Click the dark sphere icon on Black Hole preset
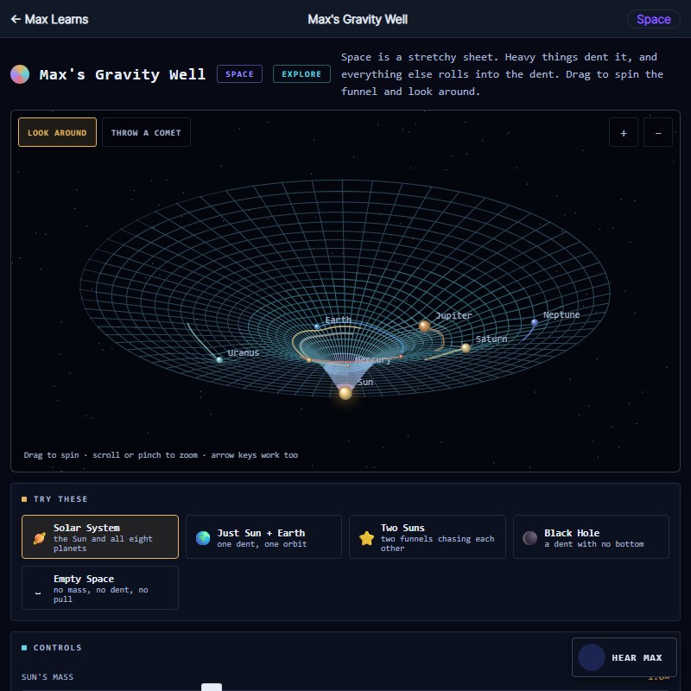This screenshot has width=691, height=691. (x=529, y=537)
